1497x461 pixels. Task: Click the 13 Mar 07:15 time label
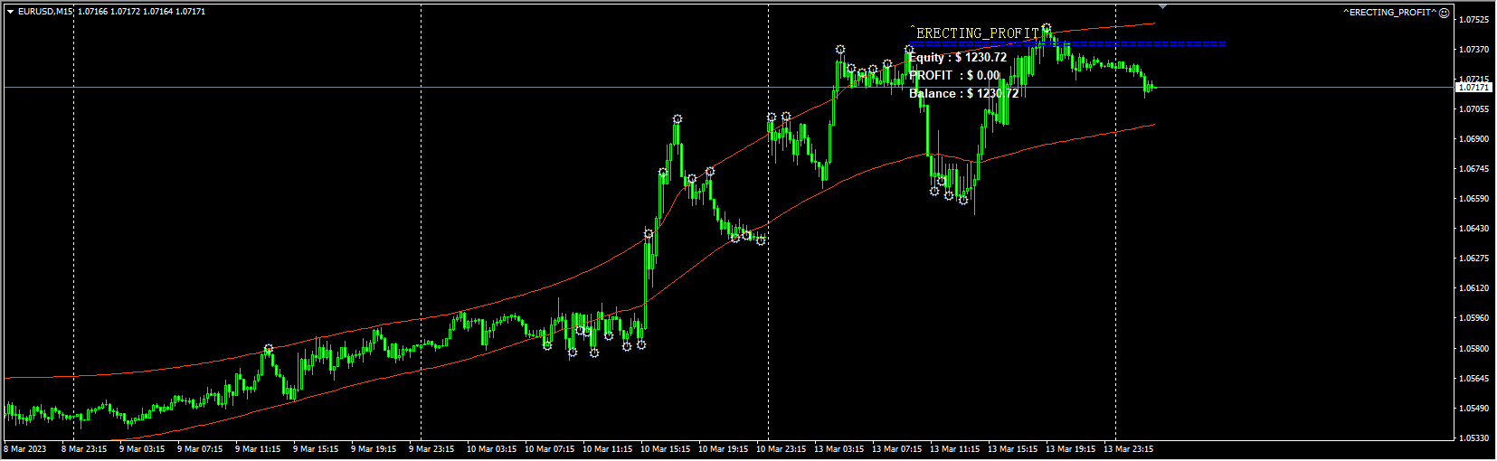click(x=897, y=449)
